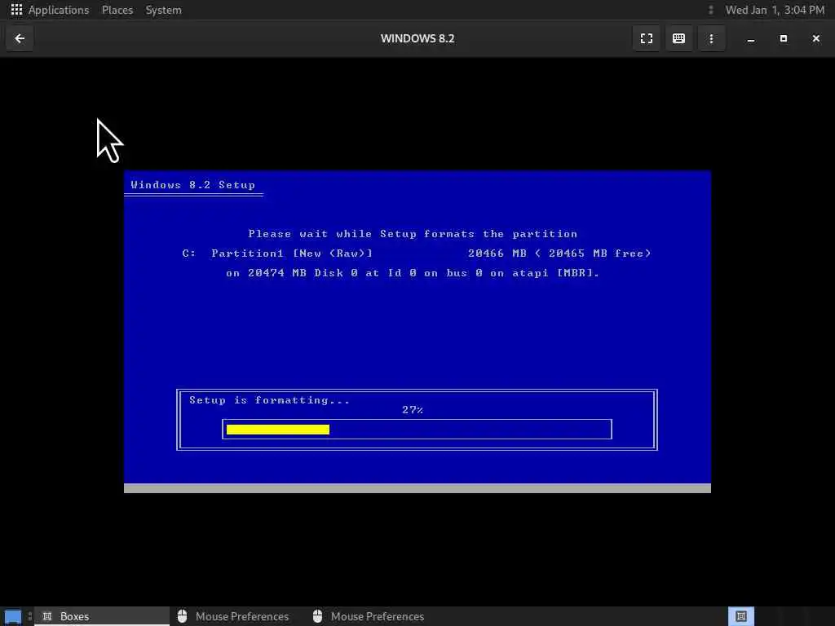Toggle fullscreen for the WINDOWS 8.2 box
This screenshot has height=626, width=835.
(x=647, y=38)
